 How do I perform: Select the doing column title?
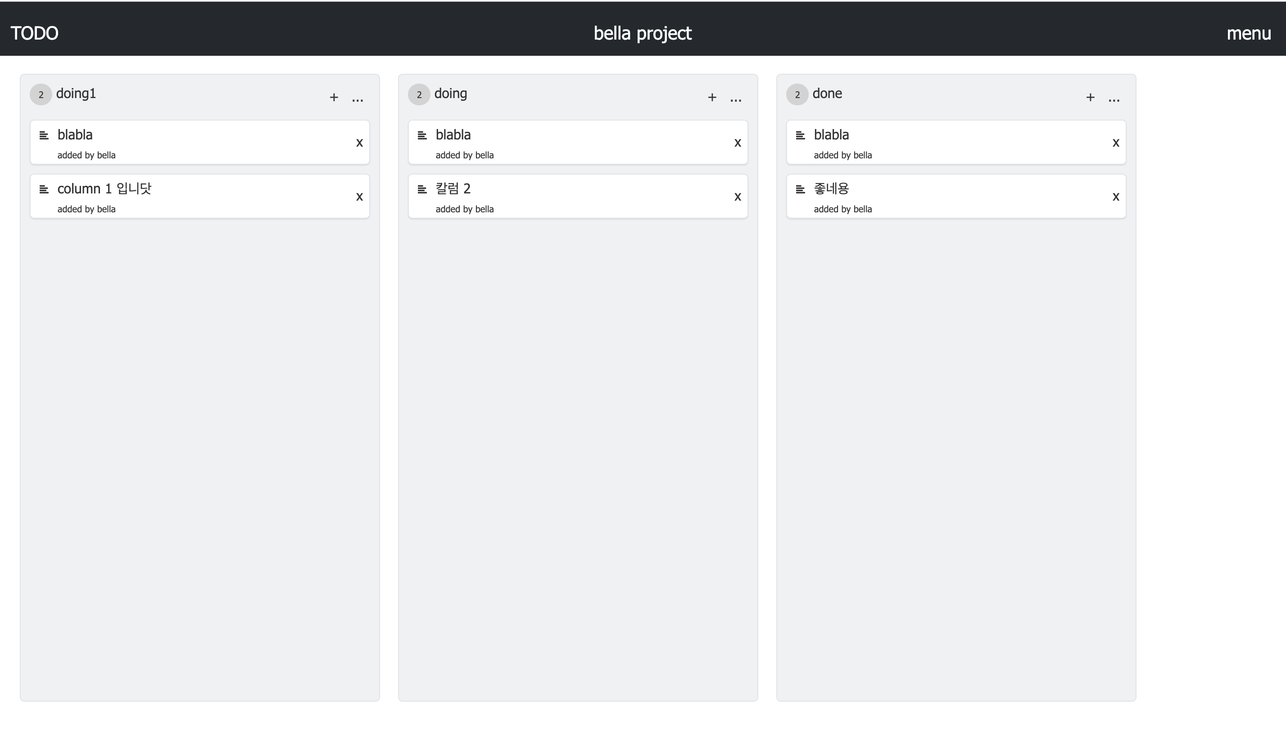[x=450, y=94]
